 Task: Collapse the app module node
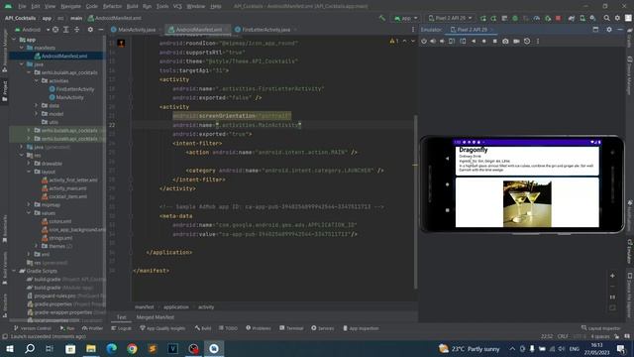[x=15, y=40]
